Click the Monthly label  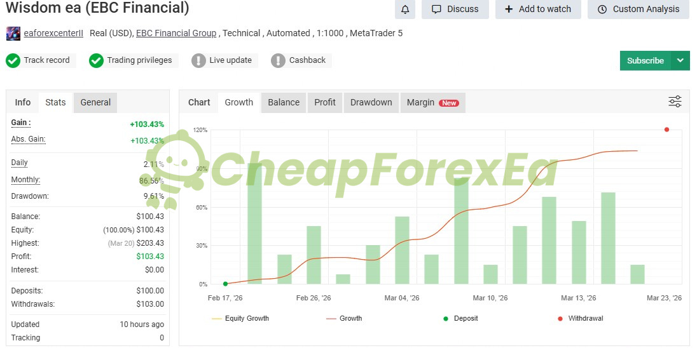[x=26, y=180]
